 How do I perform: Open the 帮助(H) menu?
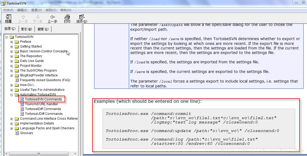coord(66,10)
